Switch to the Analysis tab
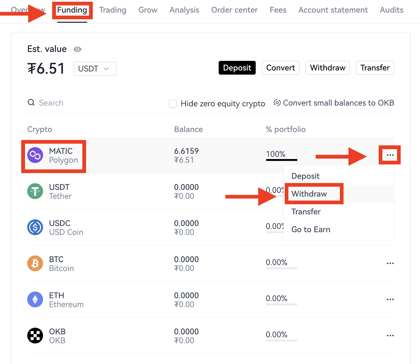The width and height of the screenshot is (420, 364). click(184, 10)
